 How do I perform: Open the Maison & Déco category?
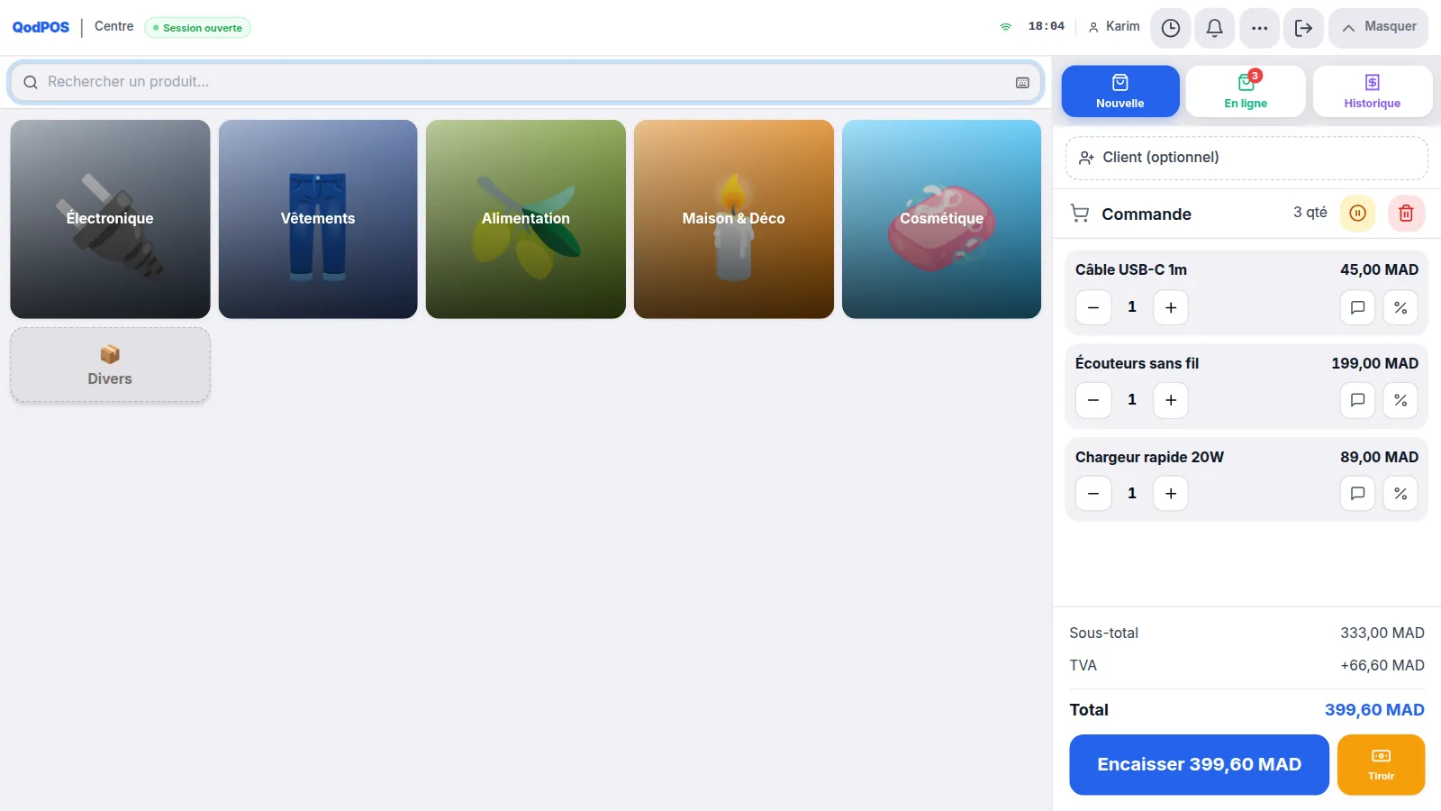pos(734,219)
